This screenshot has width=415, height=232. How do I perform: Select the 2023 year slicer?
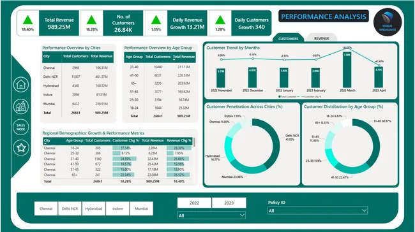pyautogui.click(x=229, y=203)
